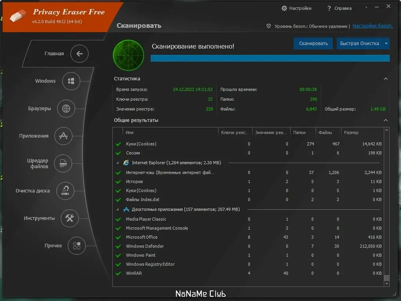Click the Сканировать button
Screen dimensions: 401x301
tap(313, 44)
